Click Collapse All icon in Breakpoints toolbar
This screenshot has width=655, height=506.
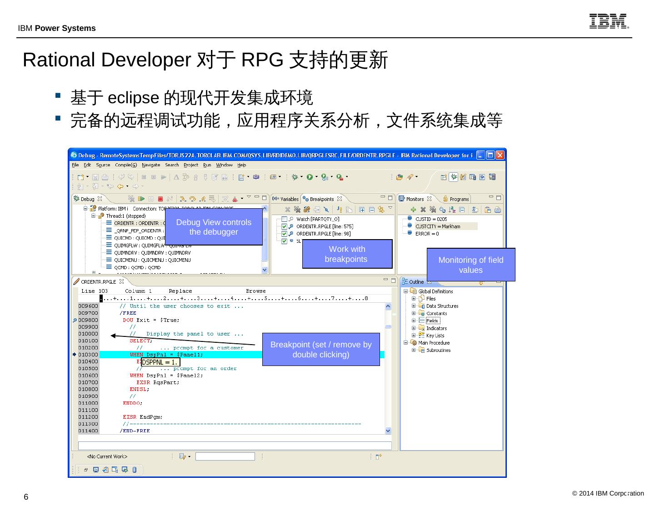tap(371, 210)
